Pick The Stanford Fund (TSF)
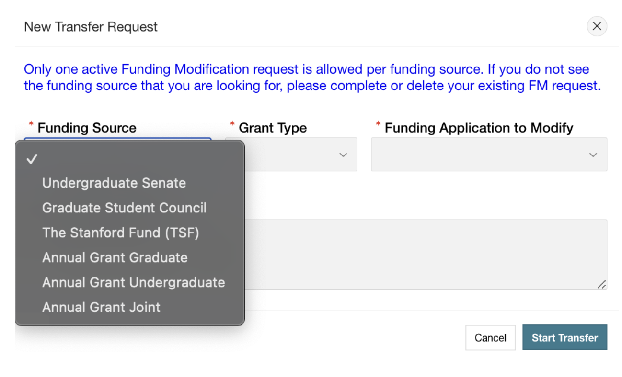Image resolution: width=622 pixels, height=377 pixels. click(x=120, y=233)
